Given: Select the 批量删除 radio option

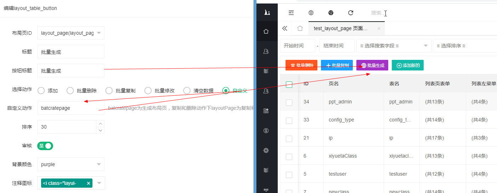Looking at the screenshot, I should point(70,91).
